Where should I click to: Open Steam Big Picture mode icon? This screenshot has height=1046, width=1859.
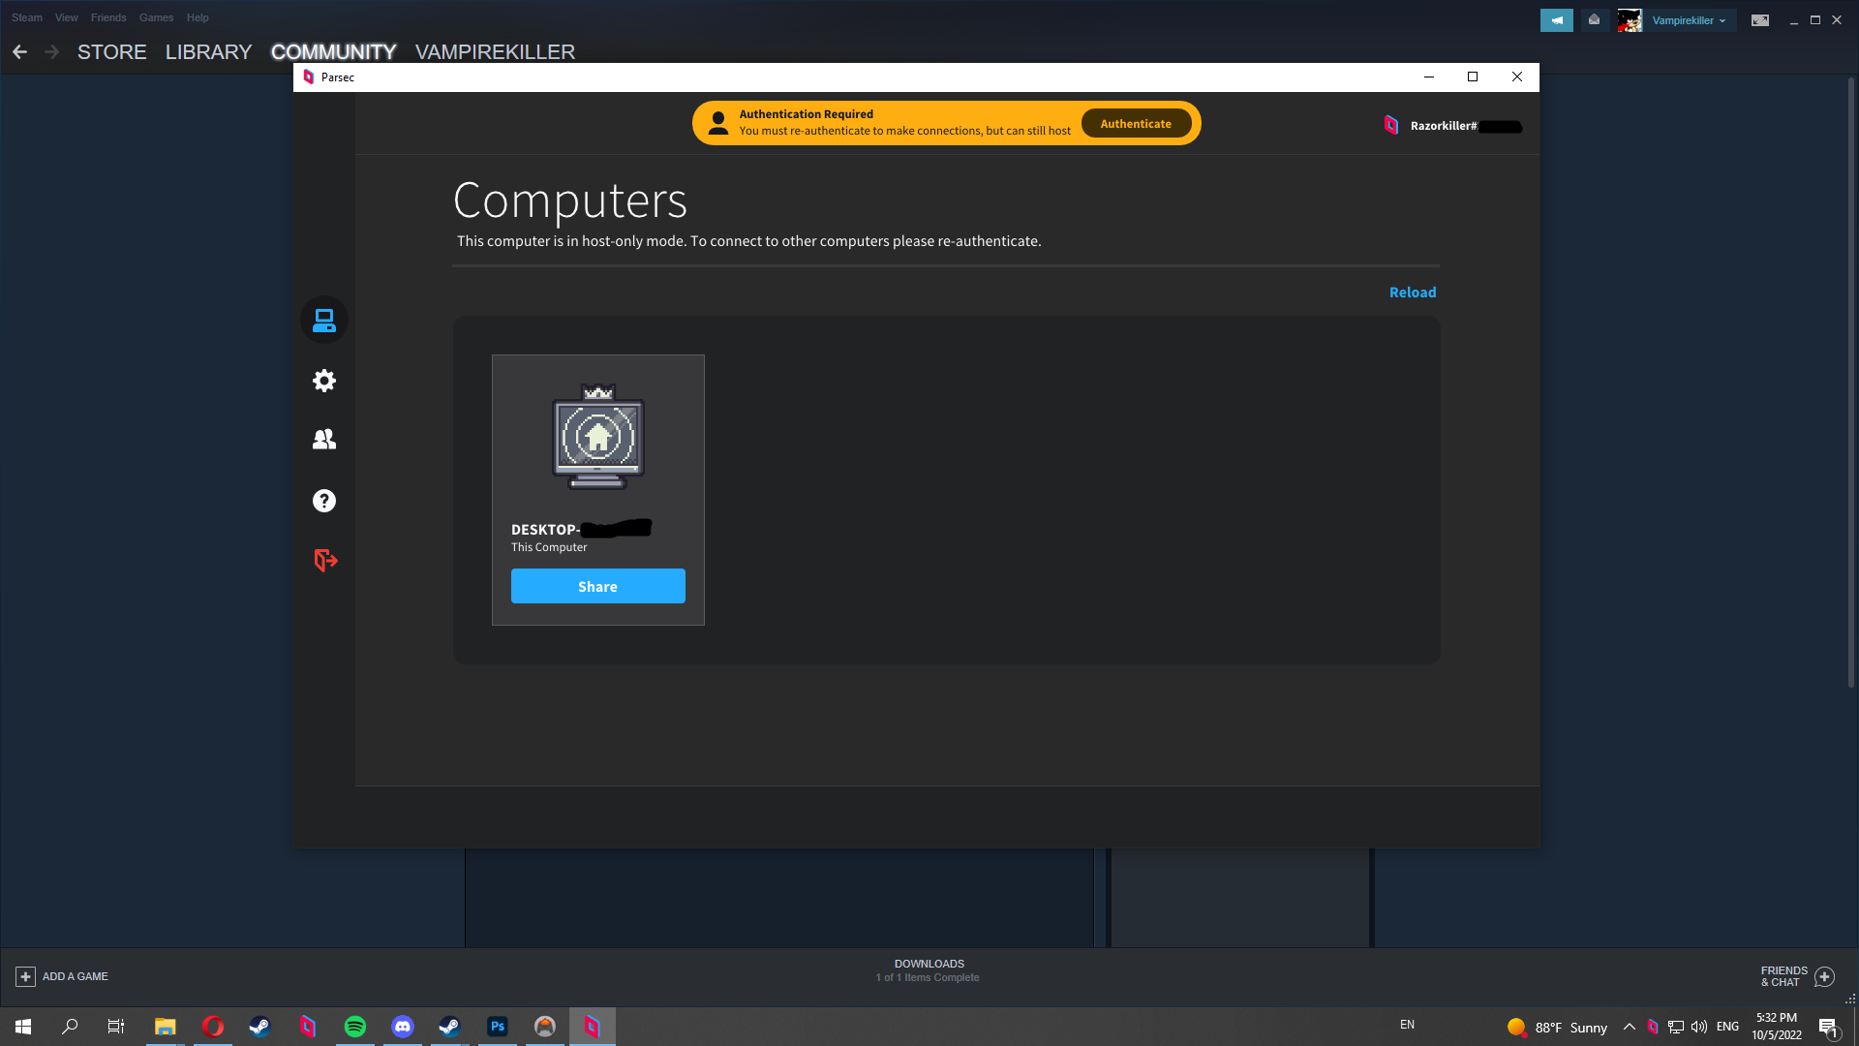coord(1759,20)
